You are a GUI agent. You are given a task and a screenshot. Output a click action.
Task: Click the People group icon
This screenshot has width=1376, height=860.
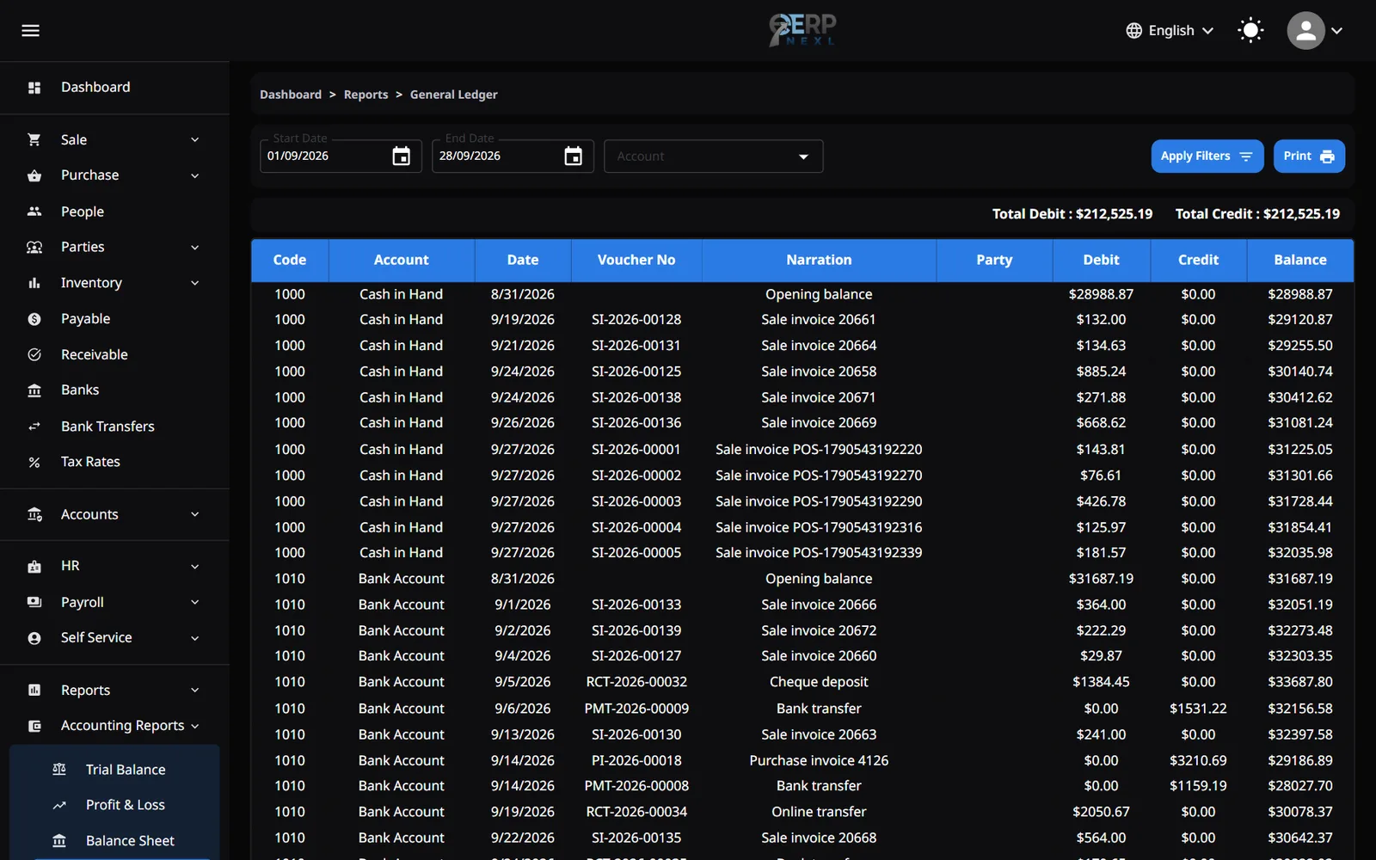tap(34, 212)
